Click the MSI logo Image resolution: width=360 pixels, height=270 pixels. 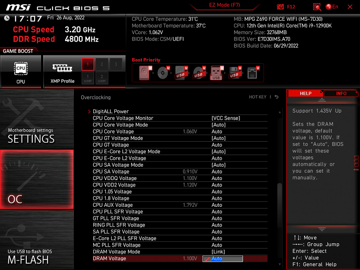tap(18, 7)
